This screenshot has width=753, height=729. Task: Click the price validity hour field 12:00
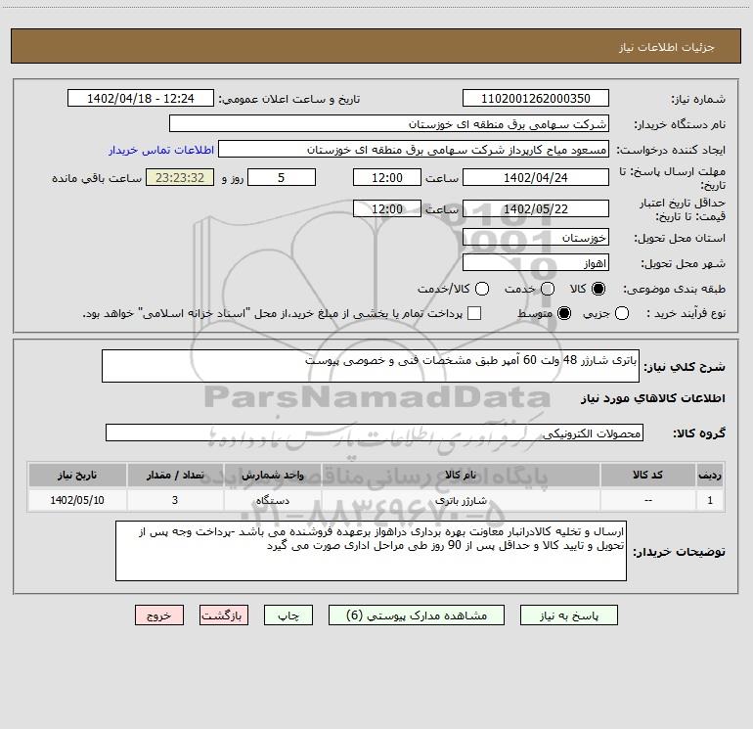(x=387, y=209)
